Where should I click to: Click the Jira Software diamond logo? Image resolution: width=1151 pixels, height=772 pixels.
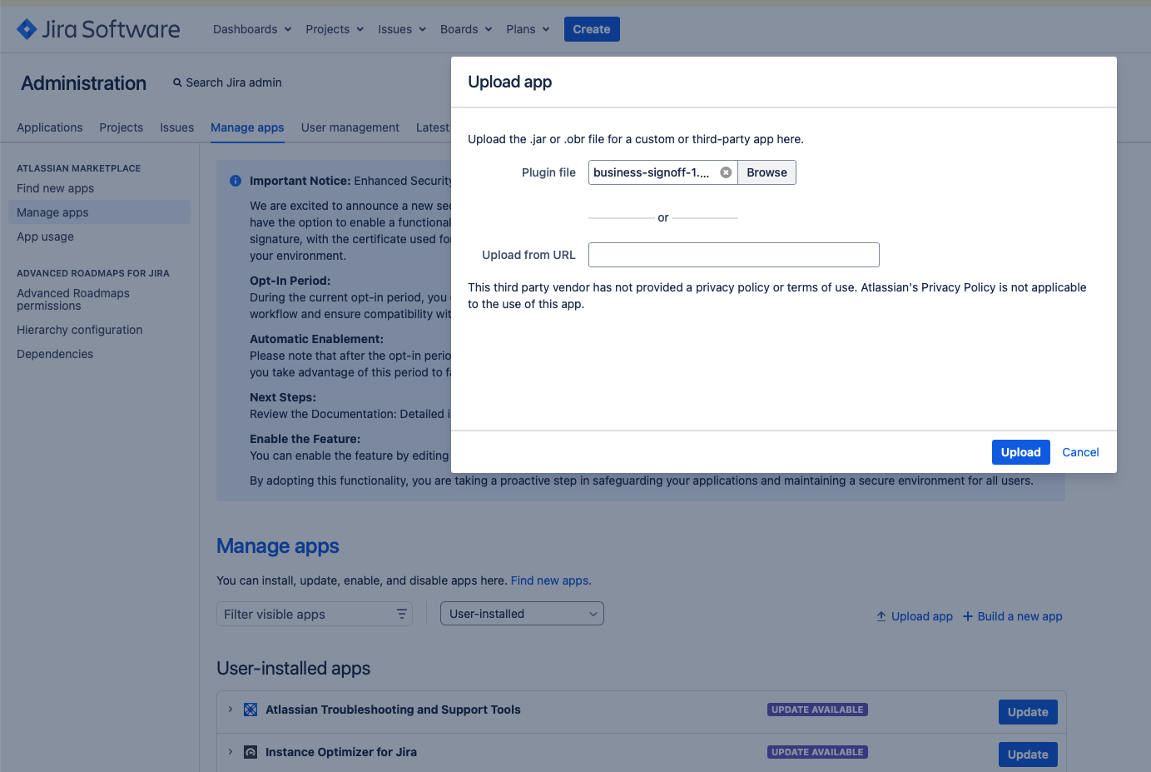point(27,28)
